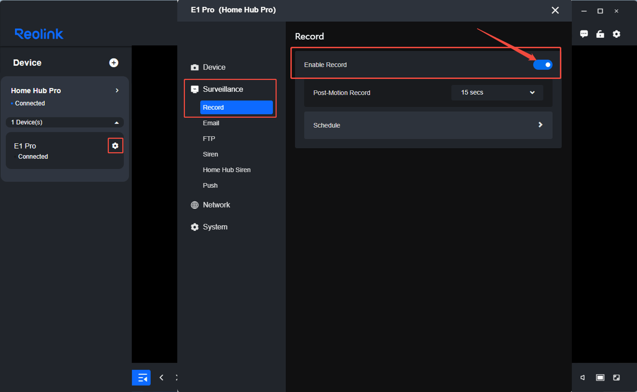Open app settings gear in top bar
637x392 pixels.
(616, 34)
